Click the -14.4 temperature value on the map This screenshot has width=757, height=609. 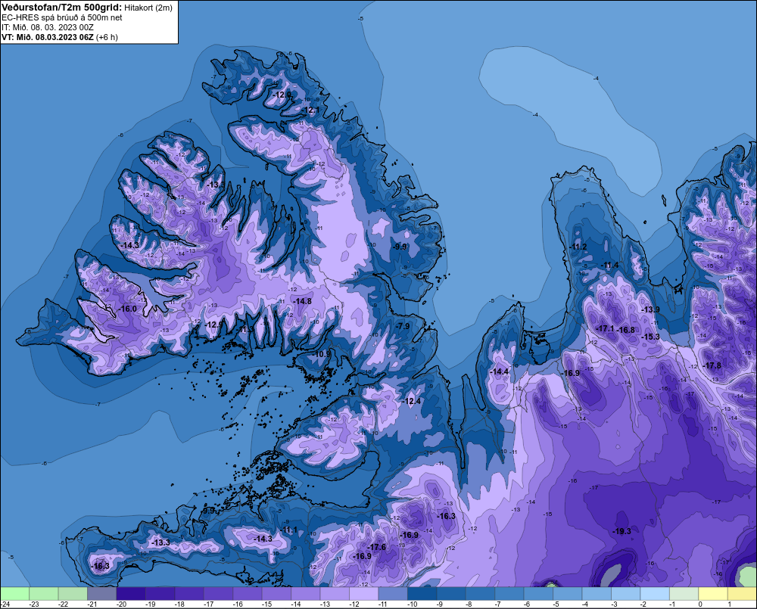(x=499, y=371)
